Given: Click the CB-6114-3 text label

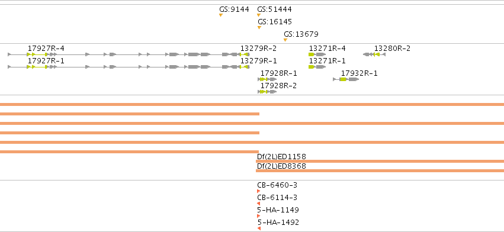Looking at the screenshot, I should click(x=277, y=198).
